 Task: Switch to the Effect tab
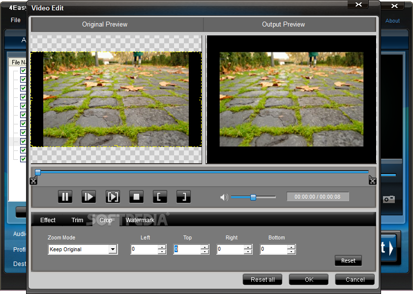pos(48,220)
